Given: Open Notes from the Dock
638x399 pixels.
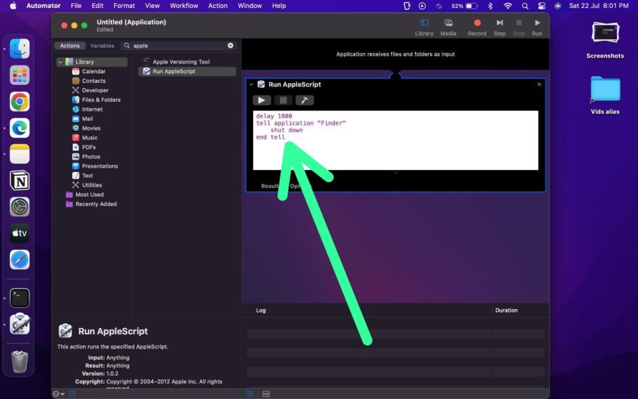Looking at the screenshot, I should click(19, 154).
